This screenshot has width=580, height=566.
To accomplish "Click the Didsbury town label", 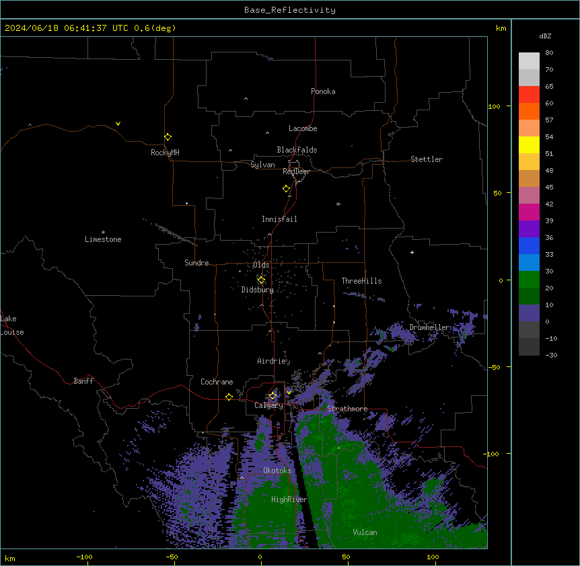I will point(258,290).
